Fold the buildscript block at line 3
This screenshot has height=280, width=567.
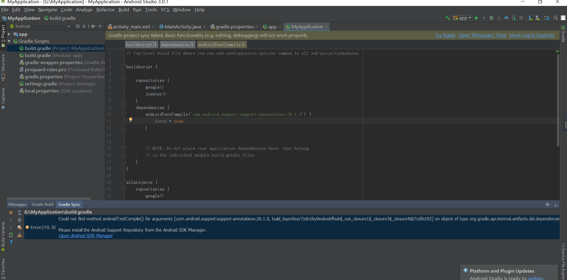point(124,67)
